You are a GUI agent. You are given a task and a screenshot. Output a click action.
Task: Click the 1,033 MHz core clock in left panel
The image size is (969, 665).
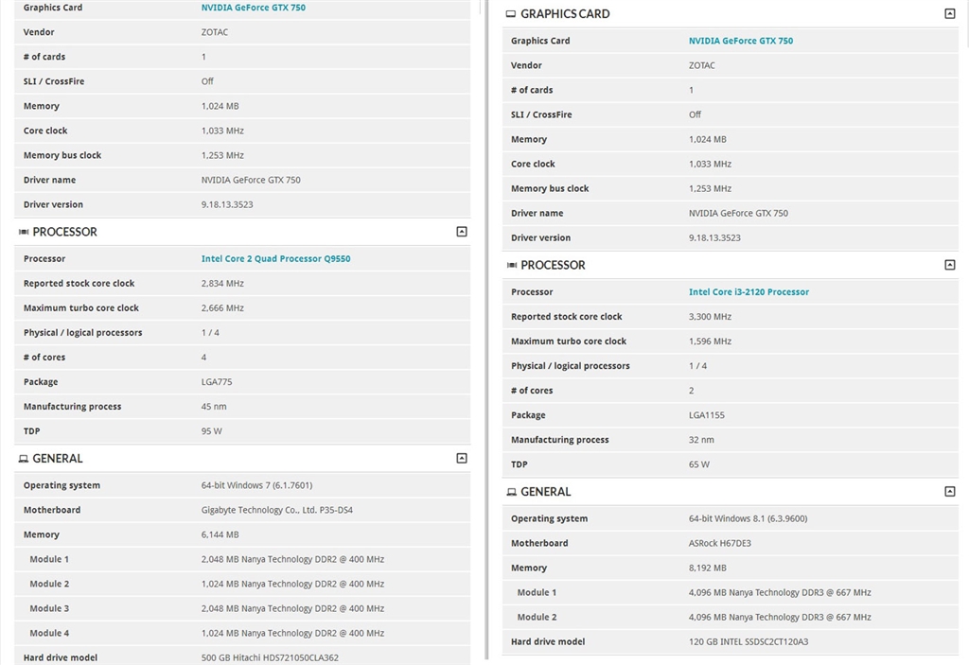222,131
